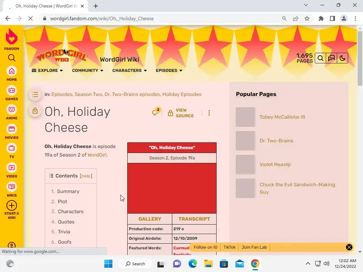Screen dimensions: 363x272
Task: Open the Chrome extensions puzzle icon
Action: coord(321,18)
